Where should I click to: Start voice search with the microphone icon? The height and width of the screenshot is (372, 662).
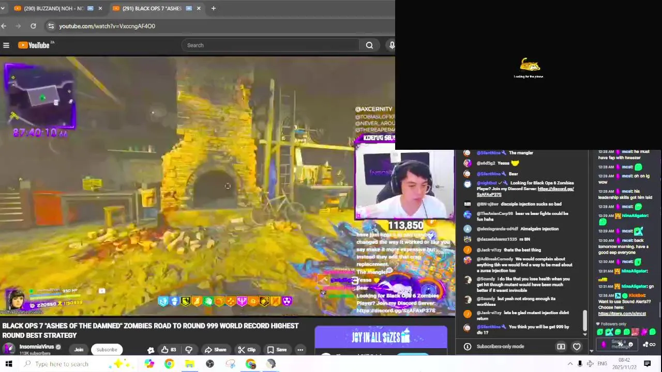[392, 45]
